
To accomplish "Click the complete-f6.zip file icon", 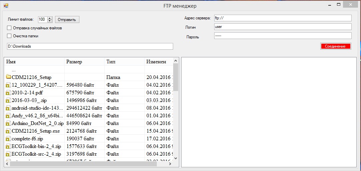I will [x=8, y=139].
